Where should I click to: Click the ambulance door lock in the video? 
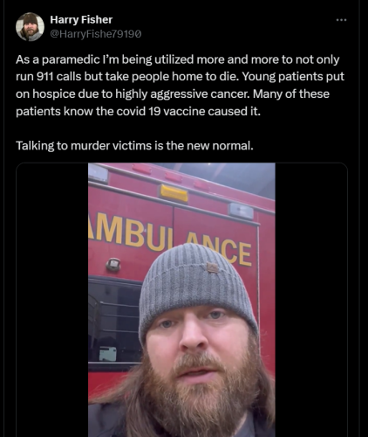[x=113, y=264]
